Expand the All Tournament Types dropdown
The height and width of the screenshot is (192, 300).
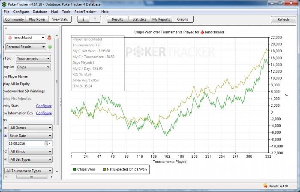pos(28,171)
